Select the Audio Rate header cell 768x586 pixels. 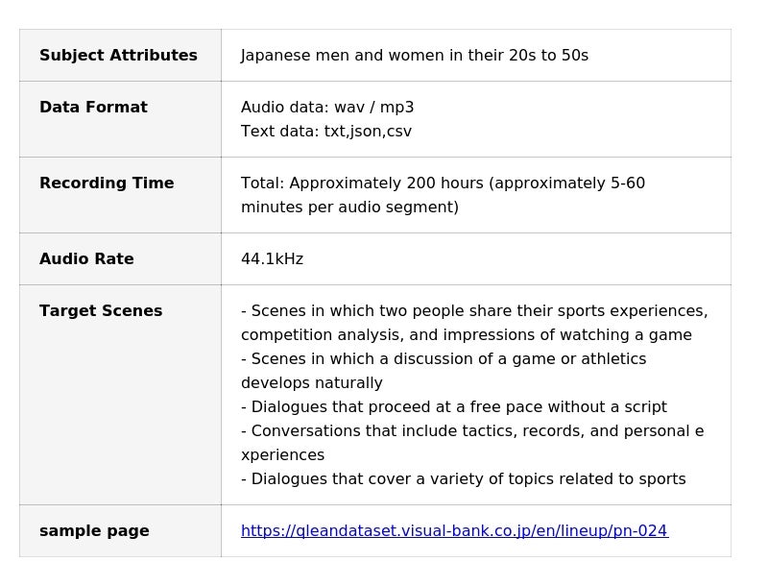click(86, 259)
